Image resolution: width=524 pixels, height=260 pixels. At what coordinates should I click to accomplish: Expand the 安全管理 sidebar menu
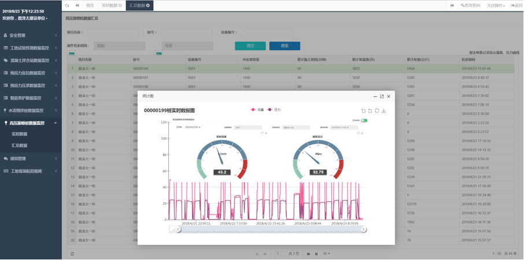tap(31, 35)
